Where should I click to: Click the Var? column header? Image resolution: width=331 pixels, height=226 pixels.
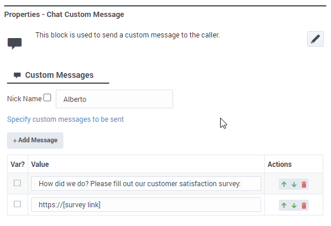coord(18,165)
